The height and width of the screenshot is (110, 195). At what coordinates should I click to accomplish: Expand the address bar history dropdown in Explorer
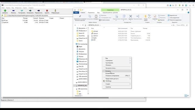tap(172, 25)
